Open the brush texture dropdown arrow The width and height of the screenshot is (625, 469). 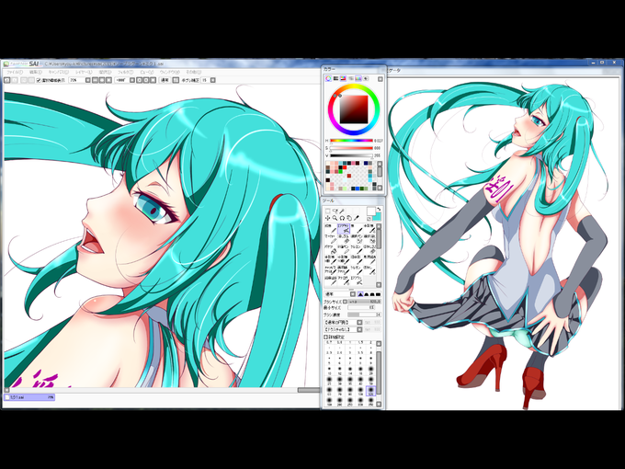coord(359,329)
